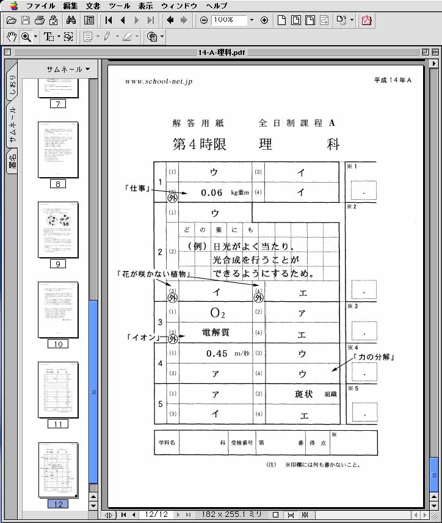Expand Pencil tool dropdown arrow
The width and height of the screenshot is (442, 523).
coord(117,37)
